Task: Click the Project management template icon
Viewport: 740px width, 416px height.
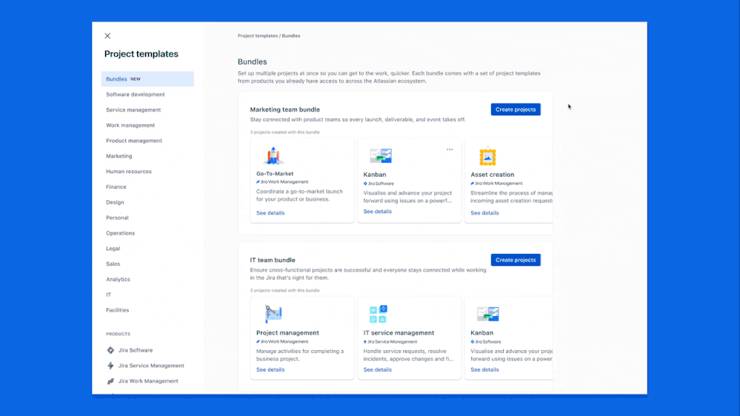Action: 273,314
